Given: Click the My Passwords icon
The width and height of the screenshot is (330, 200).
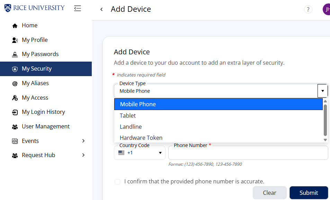Looking at the screenshot, I should pos(15,54).
